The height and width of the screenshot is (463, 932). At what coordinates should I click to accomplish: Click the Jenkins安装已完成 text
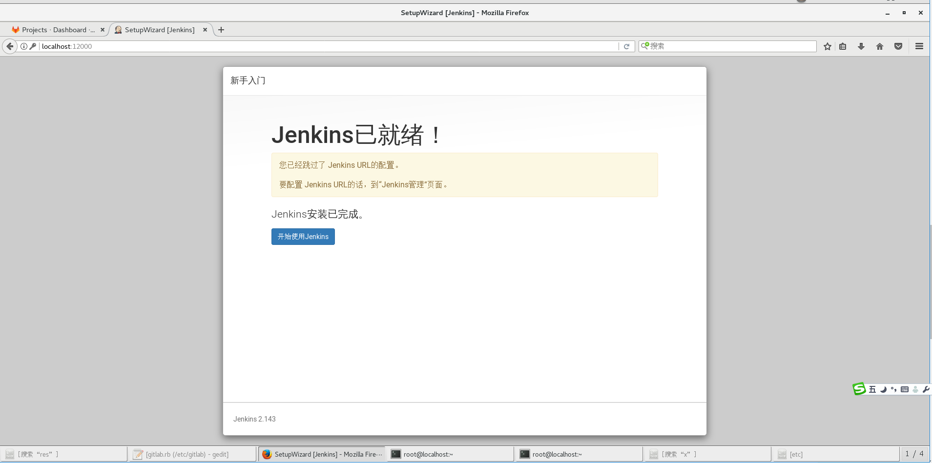point(318,214)
